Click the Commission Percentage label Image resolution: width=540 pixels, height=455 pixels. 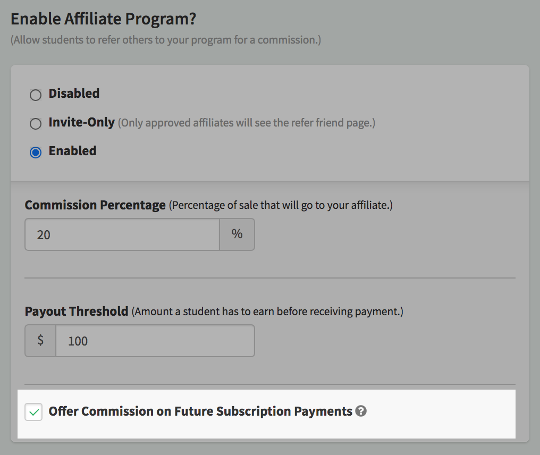coord(95,205)
